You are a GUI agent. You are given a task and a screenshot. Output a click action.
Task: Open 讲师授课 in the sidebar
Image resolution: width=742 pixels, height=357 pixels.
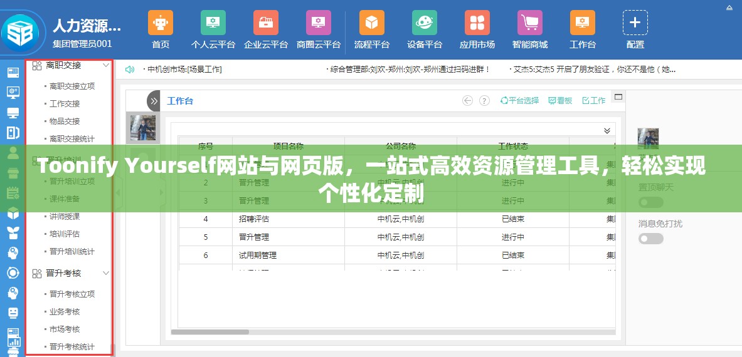click(65, 216)
